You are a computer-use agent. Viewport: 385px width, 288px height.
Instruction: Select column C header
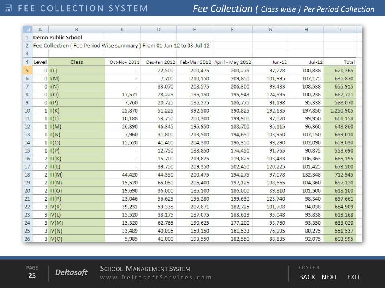coord(123,30)
